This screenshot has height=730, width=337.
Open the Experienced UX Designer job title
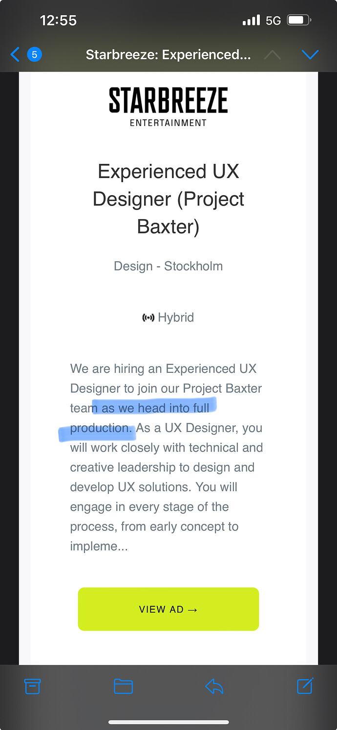tap(168, 199)
